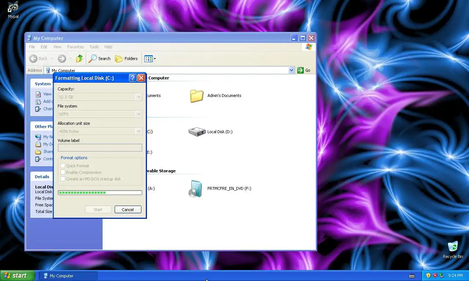Viewport: 469px width, 281px height.
Task: Click My Computer taskbar button
Action: [x=68, y=276]
